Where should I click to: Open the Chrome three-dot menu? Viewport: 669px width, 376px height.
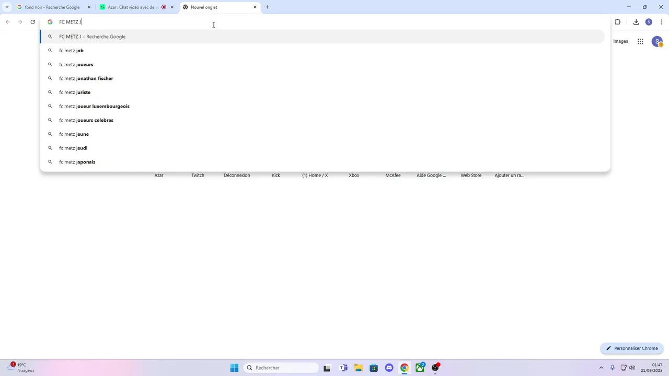click(x=661, y=22)
